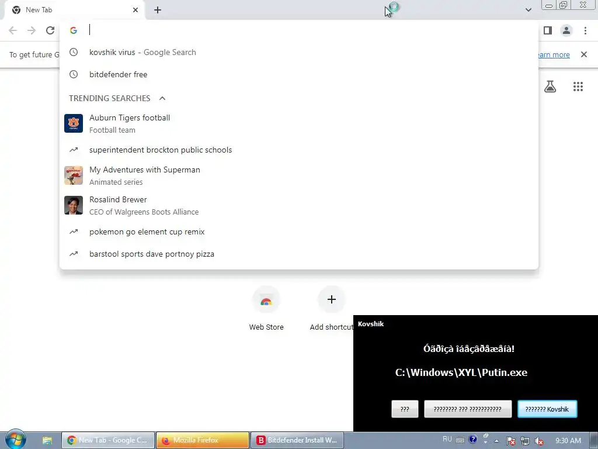Open the on-screen keyboard tray icon

pos(460,440)
